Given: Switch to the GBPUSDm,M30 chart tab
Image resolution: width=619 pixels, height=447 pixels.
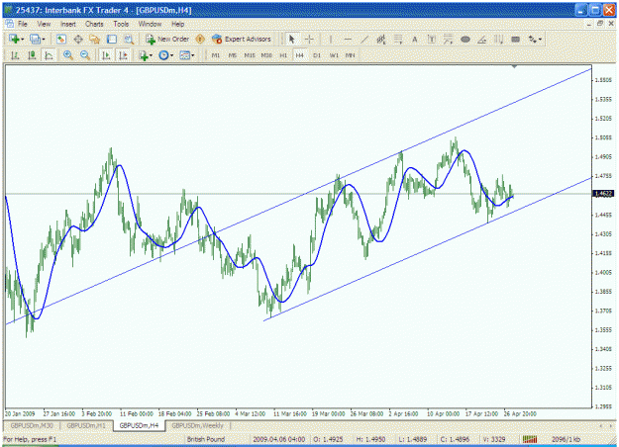Looking at the screenshot, I should tap(32, 425).
